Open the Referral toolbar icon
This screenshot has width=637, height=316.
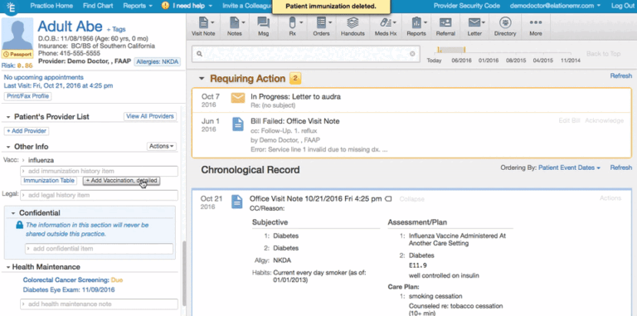pyautogui.click(x=445, y=27)
